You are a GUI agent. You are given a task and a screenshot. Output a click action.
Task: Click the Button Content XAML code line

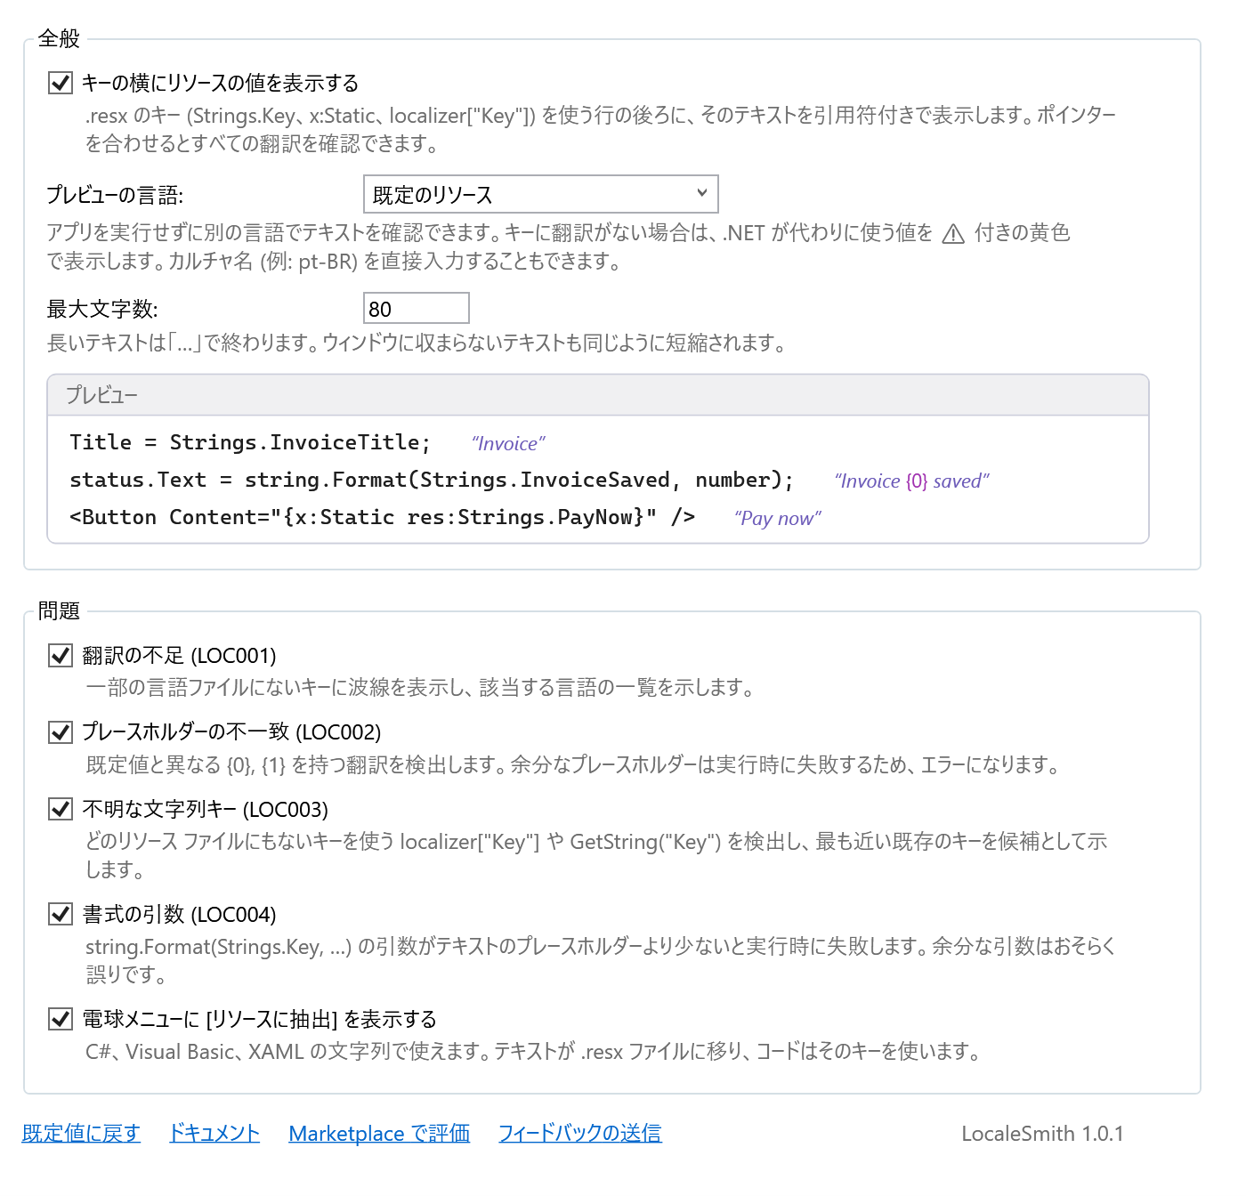(x=383, y=517)
